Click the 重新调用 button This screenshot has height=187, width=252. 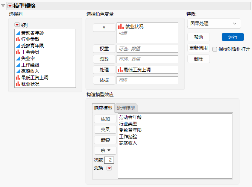coord(199,48)
